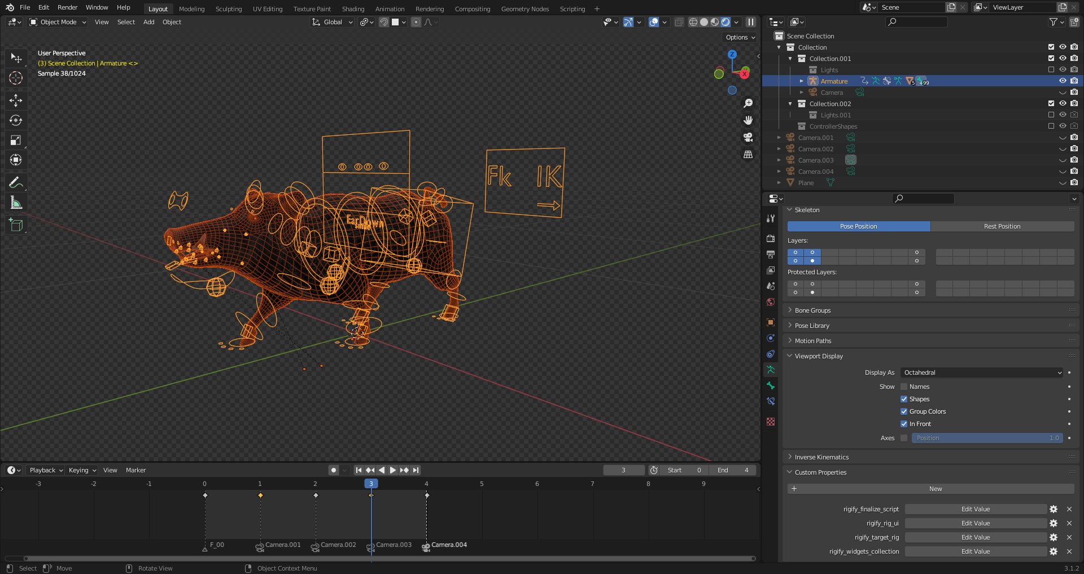This screenshot has height=574, width=1084.
Task: Activate the Transform tool
Action: [x=16, y=160]
